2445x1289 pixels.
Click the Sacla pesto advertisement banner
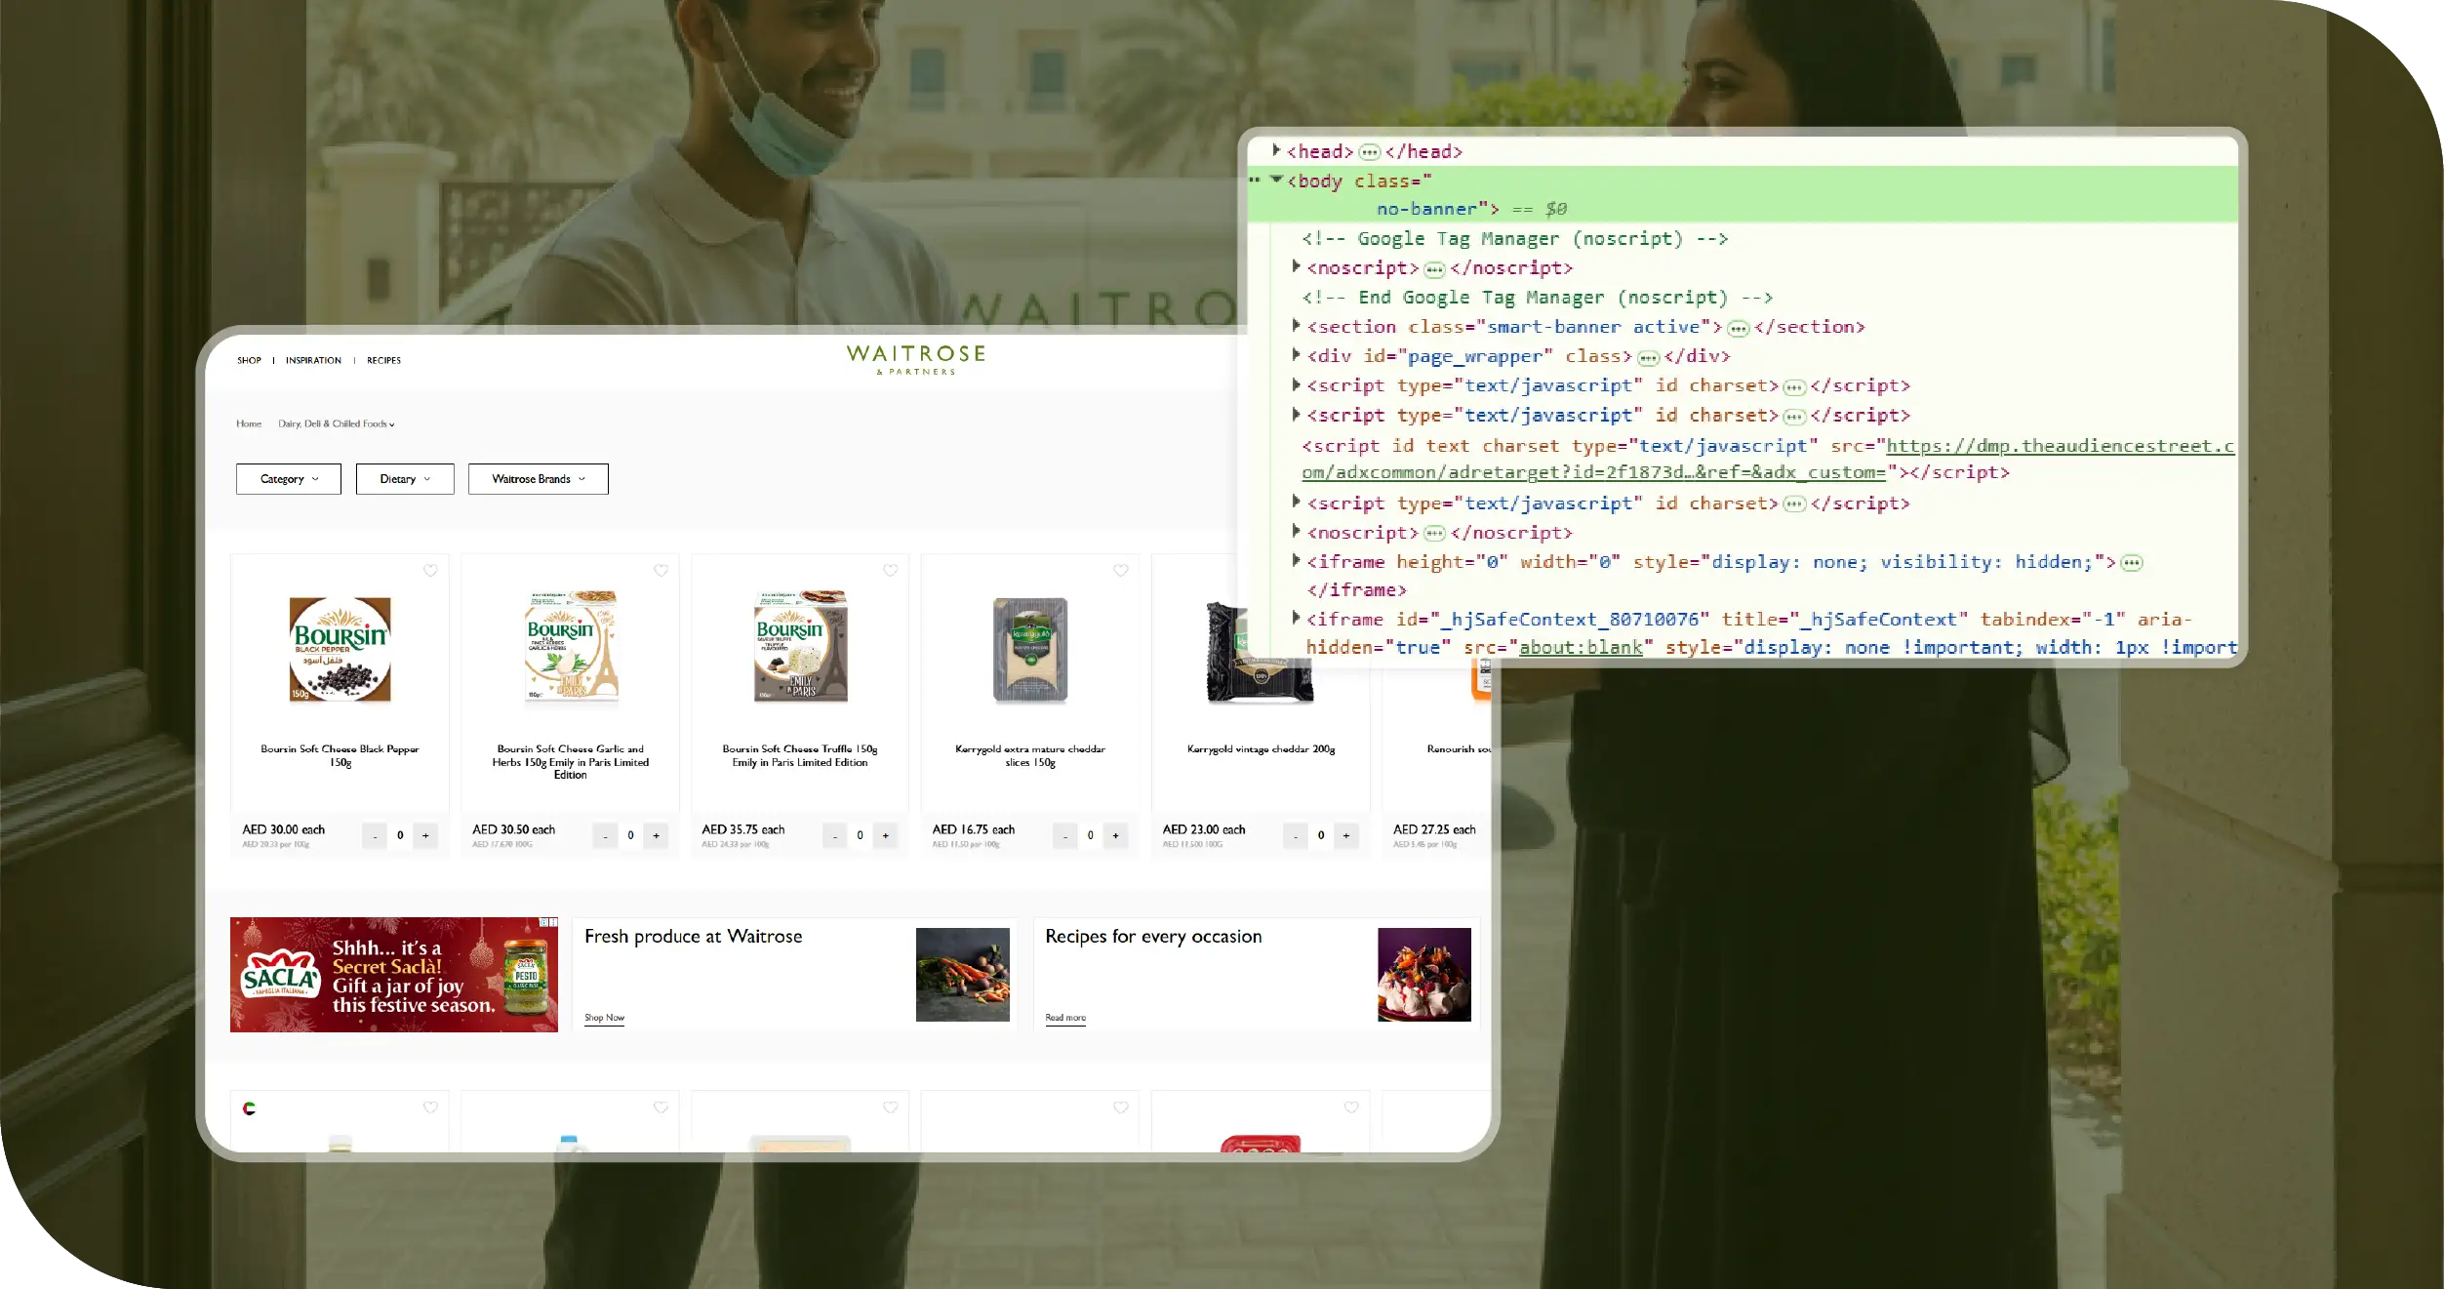click(394, 975)
